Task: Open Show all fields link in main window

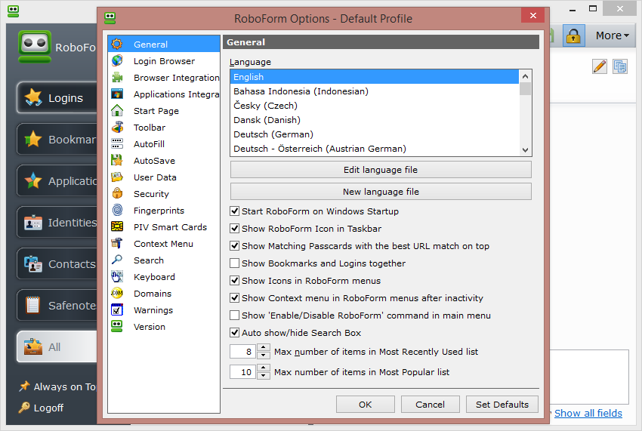Action: [588, 413]
